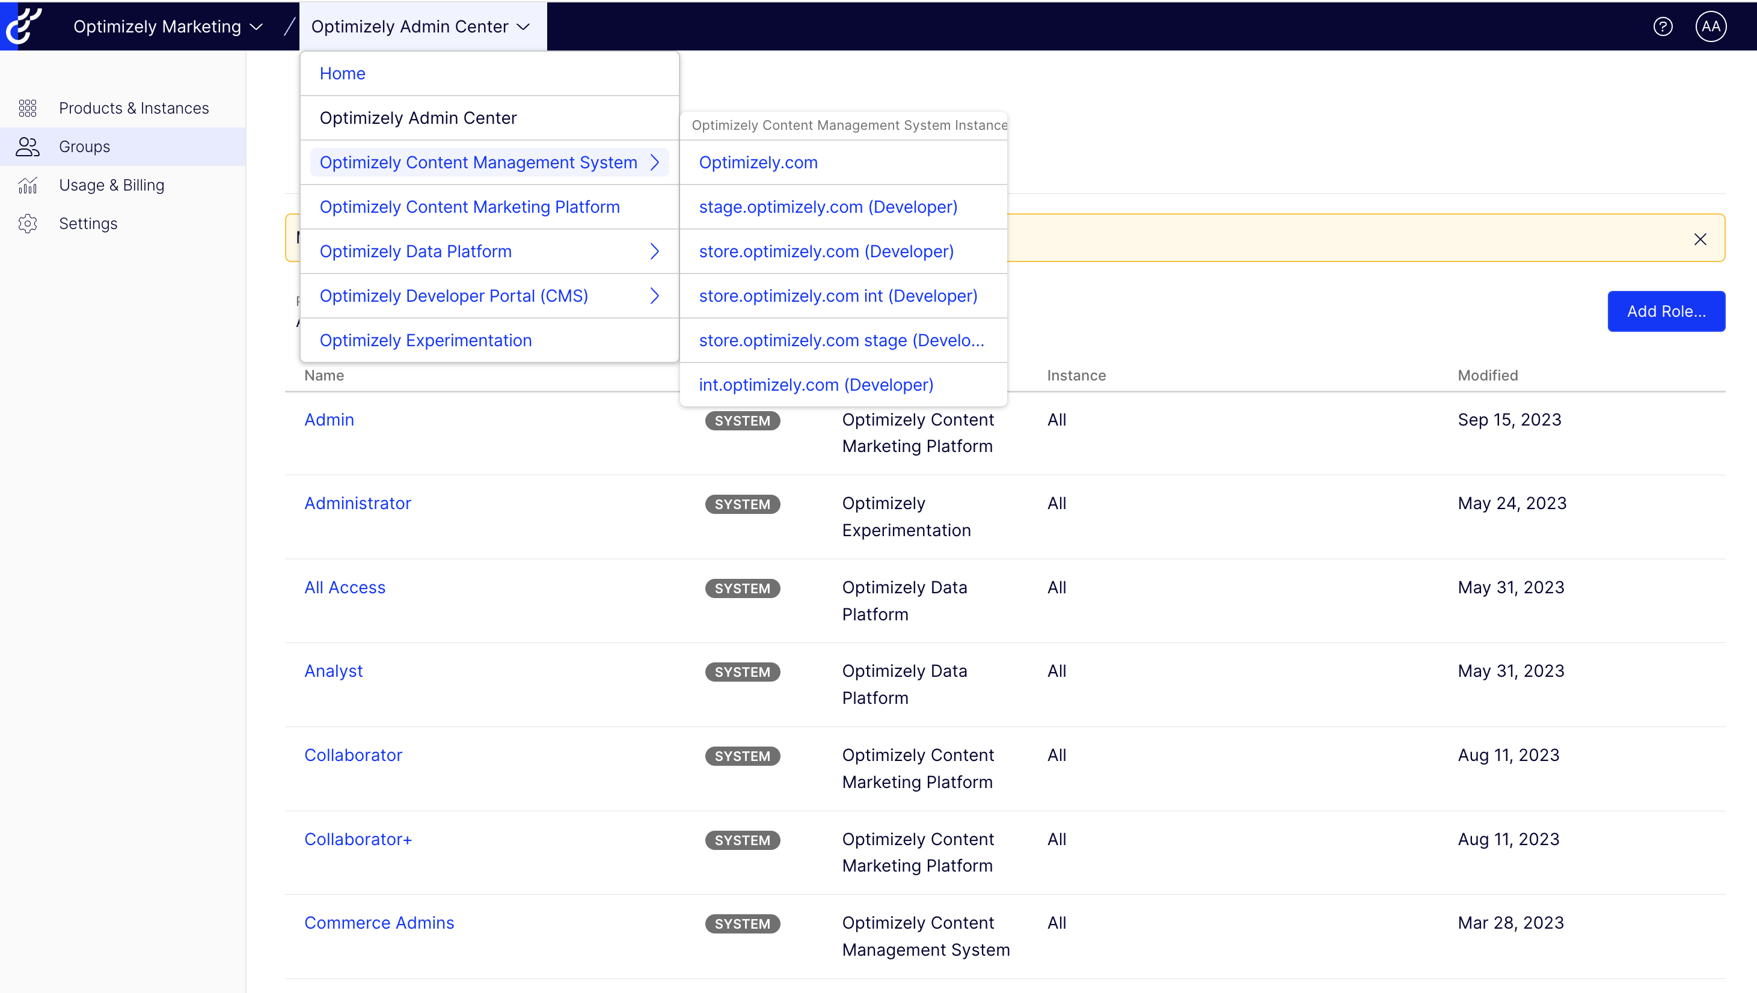Select Optimizely Content Management System menu entry
Viewport: 1757px width, 993px height.
477,162
